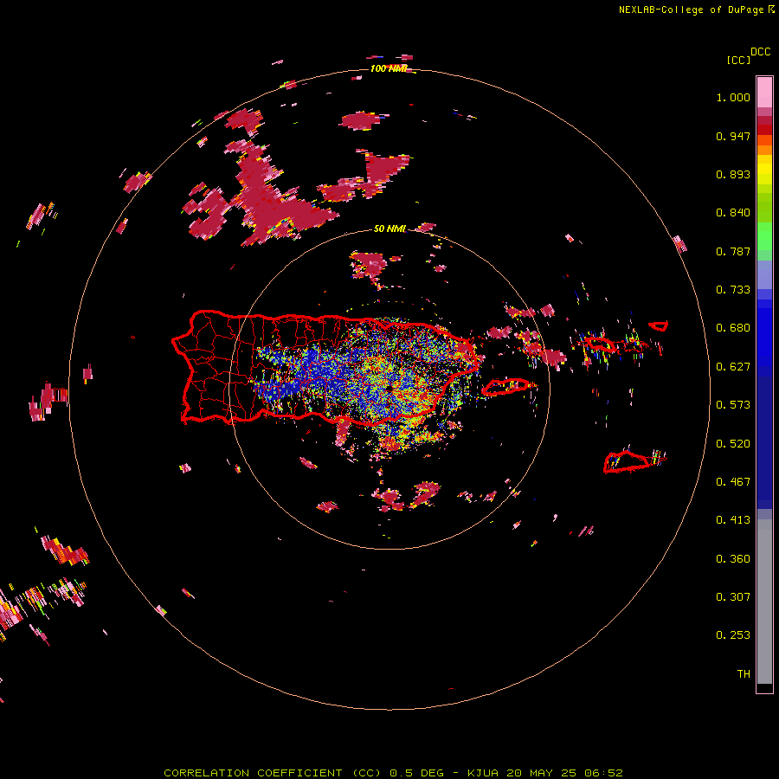This screenshot has height=779, width=779.
Task: Click the Correlation Coefficient caption at the bottom
Action: [393, 773]
